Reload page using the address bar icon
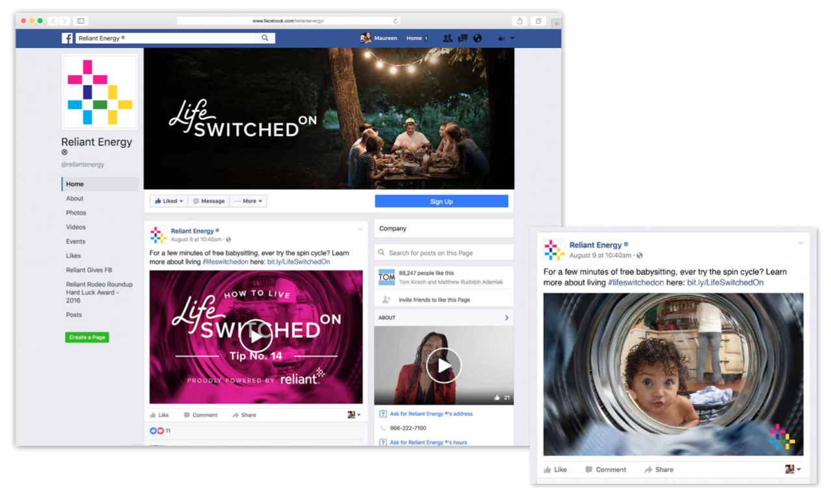Viewport: 831px width, 500px height. [x=395, y=21]
